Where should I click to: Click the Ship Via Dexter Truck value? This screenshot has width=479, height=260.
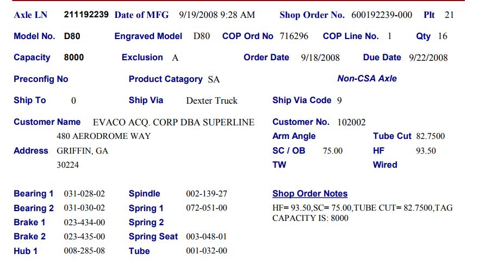click(x=211, y=100)
